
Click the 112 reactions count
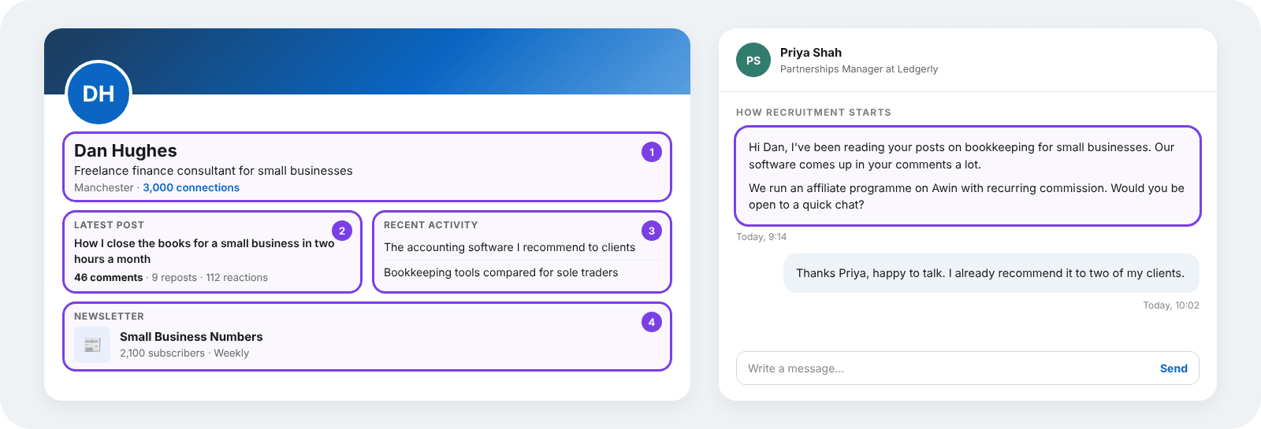tap(236, 277)
